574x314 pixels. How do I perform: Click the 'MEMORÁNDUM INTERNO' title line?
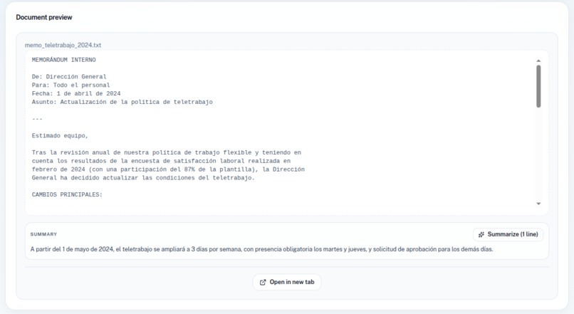tap(63, 60)
